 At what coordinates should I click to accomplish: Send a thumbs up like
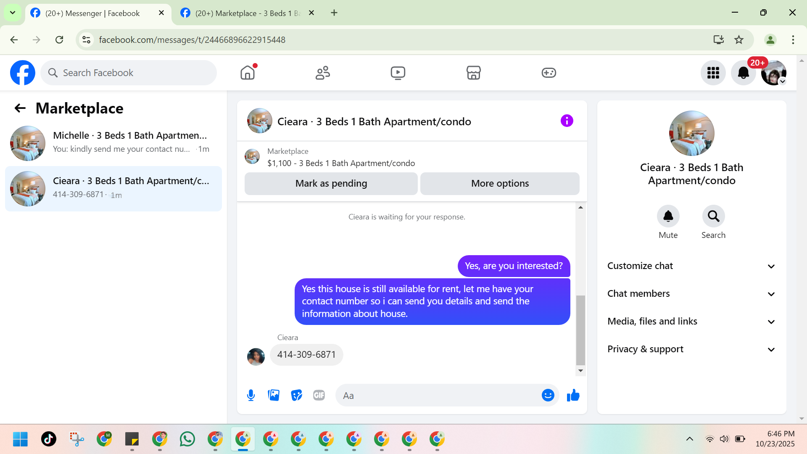tap(573, 395)
